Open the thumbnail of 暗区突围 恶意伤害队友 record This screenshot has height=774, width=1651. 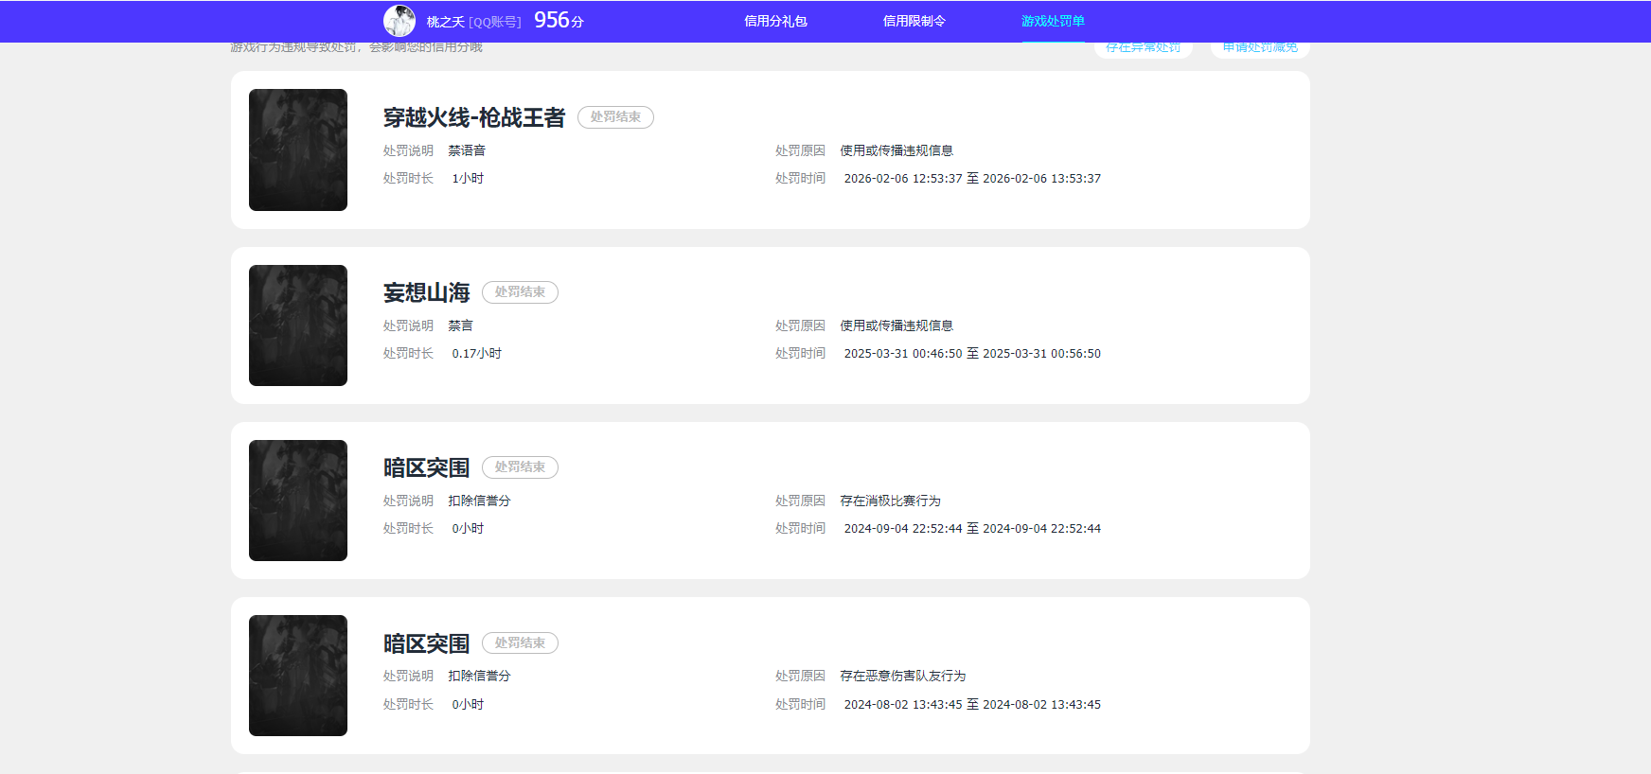[298, 676]
